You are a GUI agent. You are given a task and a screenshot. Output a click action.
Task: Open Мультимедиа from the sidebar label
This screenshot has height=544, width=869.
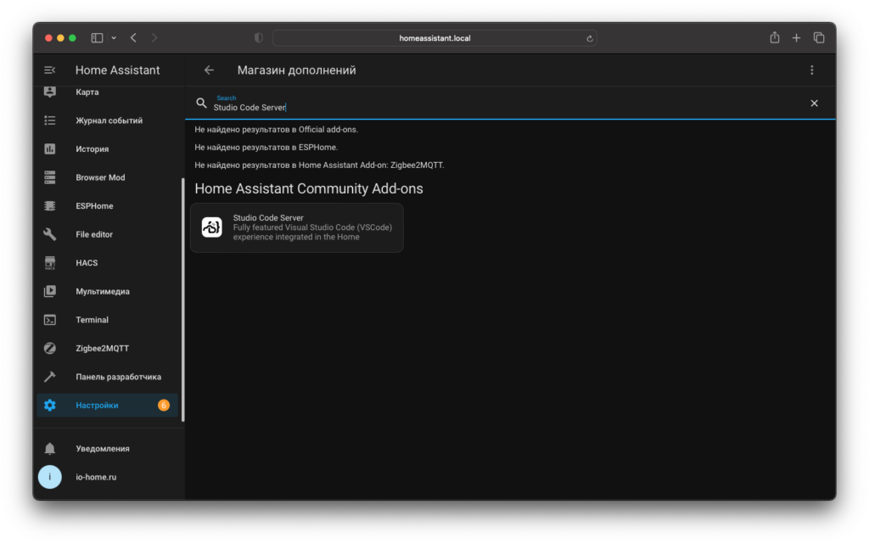(x=103, y=291)
